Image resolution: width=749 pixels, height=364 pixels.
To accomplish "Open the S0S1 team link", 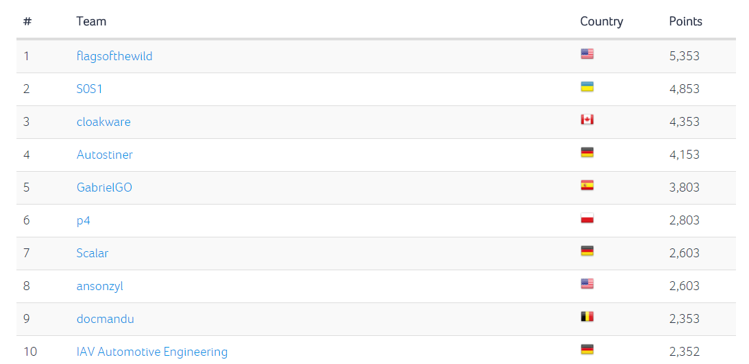I will [x=90, y=89].
